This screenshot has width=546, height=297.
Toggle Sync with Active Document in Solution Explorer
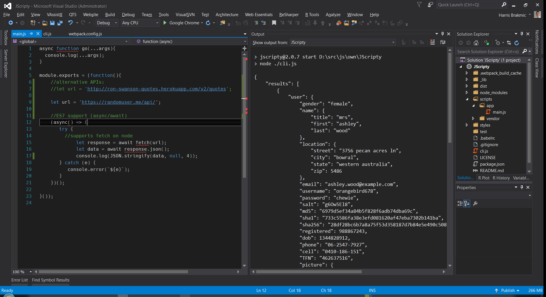pos(509,43)
